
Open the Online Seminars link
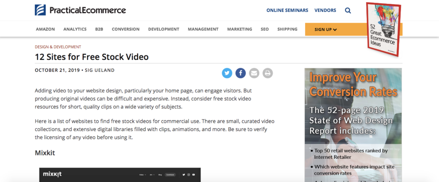click(287, 10)
